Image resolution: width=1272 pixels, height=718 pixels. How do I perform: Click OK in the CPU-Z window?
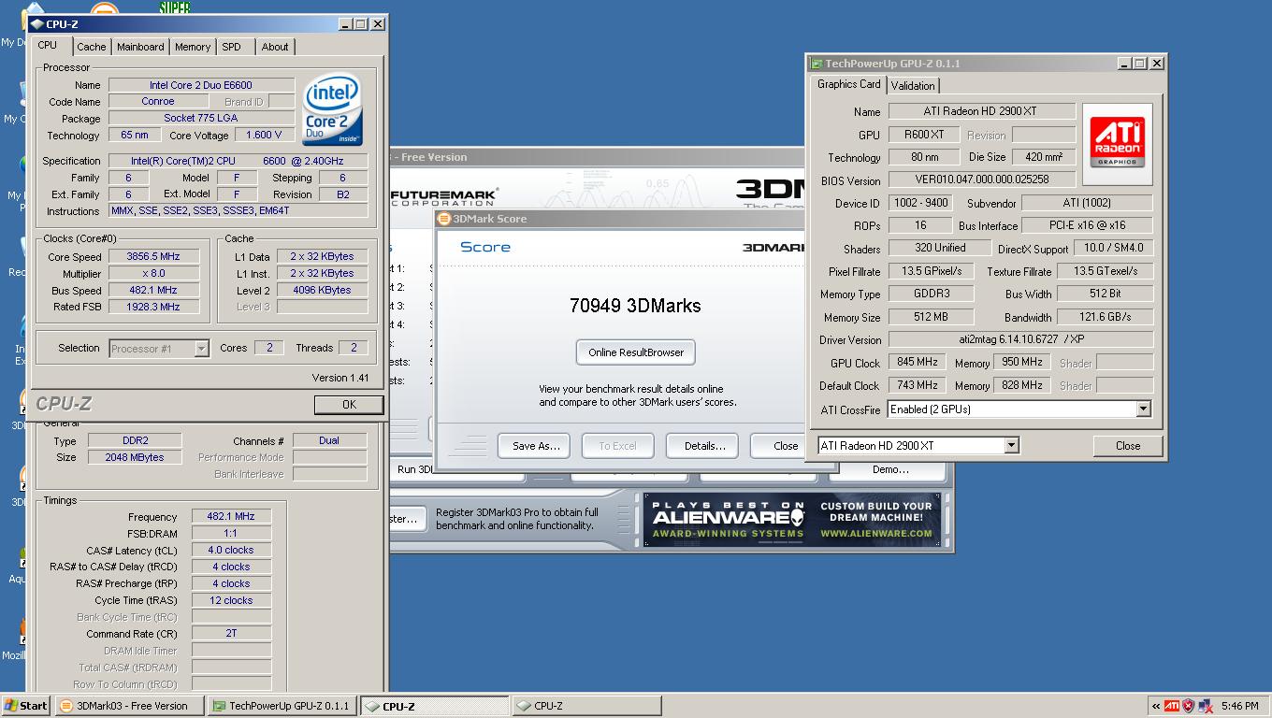point(349,405)
